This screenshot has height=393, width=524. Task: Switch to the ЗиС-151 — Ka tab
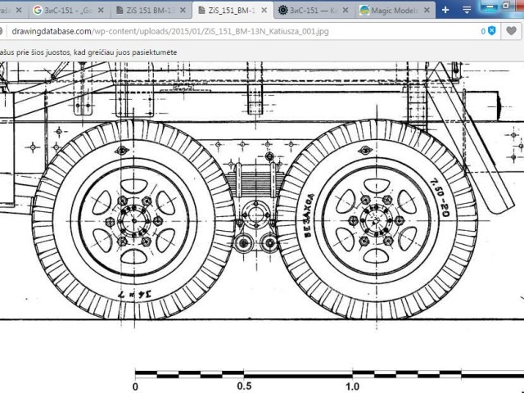(311, 11)
